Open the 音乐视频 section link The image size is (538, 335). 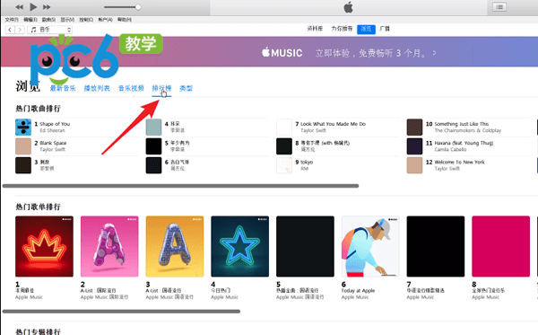[x=131, y=88]
